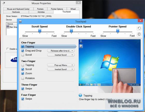Click the device icon in the Device list
The width and height of the screenshot is (145, 112).
pos(8,27)
